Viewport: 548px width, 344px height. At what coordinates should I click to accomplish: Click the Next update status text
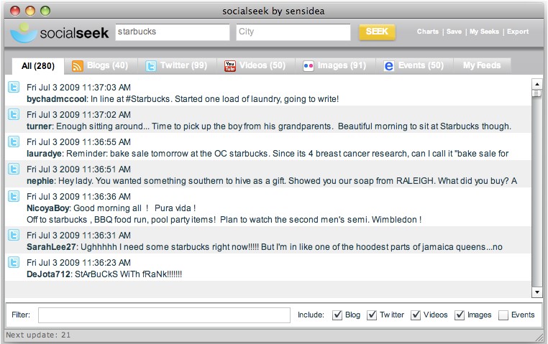[x=38, y=335]
